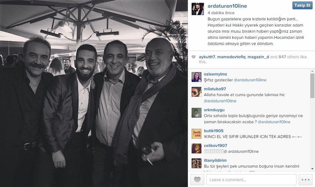This screenshot has width=315, height=187.
Task: Open iltanyildirim commenter avatar
Action: (197, 163)
